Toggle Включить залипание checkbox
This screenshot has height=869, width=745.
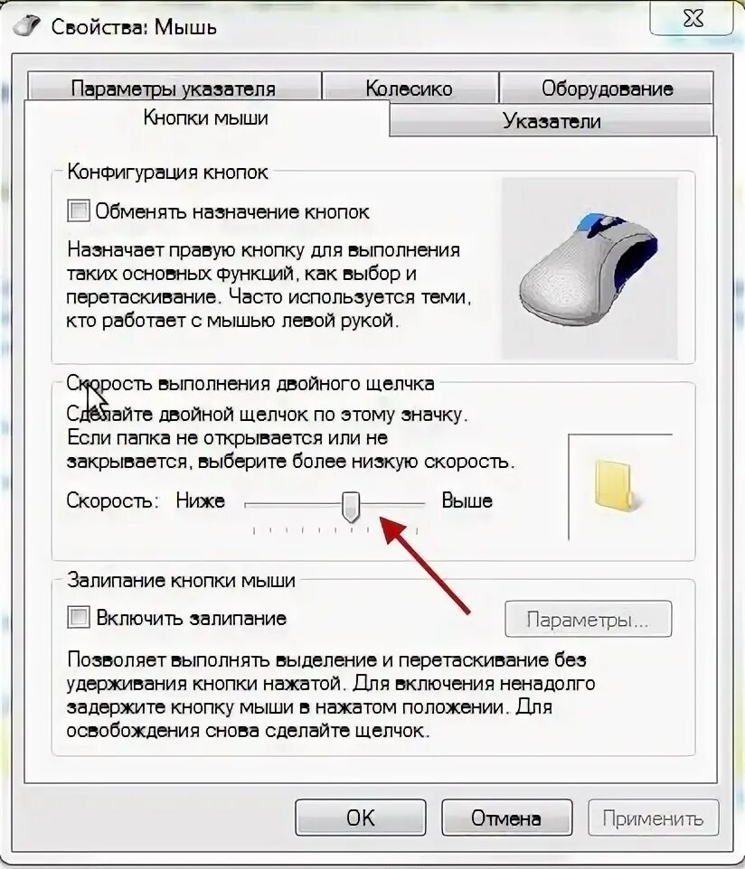(x=79, y=617)
